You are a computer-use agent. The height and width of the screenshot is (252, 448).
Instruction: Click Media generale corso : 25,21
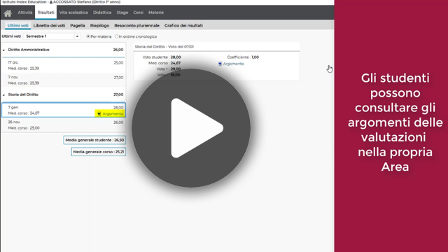(x=99, y=152)
